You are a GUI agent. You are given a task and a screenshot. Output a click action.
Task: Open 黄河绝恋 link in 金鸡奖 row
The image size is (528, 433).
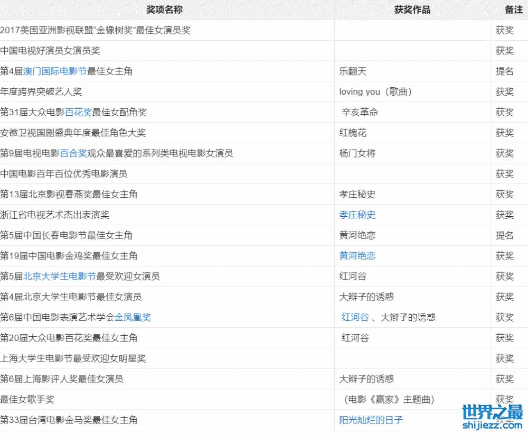[x=357, y=256]
